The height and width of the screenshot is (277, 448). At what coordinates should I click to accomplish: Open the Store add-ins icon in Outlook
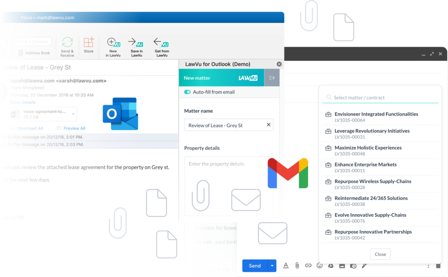tap(88, 45)
